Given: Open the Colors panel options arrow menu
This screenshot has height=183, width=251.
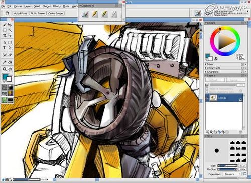Looking at the screenshot, I should pos(245,23).
